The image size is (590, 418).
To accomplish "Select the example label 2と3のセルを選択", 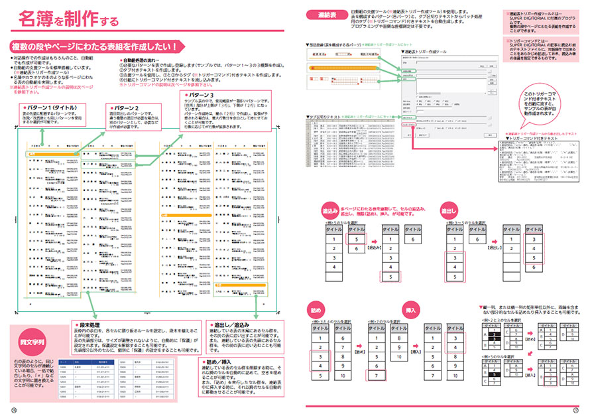I will 501,320.
